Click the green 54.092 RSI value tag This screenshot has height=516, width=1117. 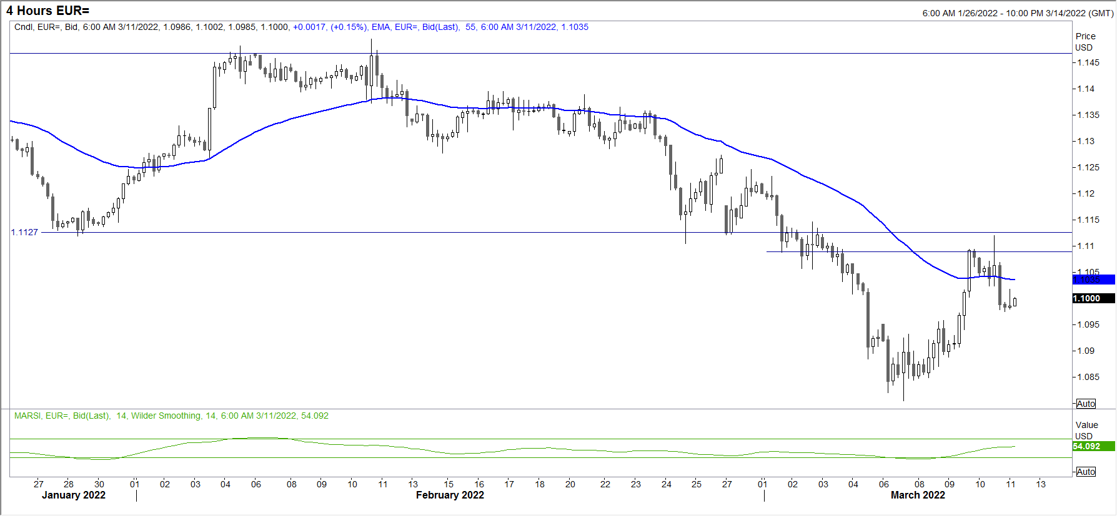pyautogui.click(x=1093, y=446)
